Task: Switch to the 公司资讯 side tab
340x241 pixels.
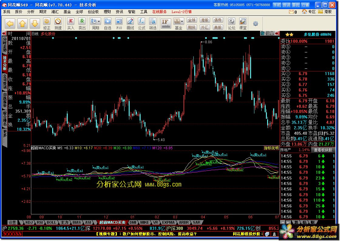Action: (5, 82)
